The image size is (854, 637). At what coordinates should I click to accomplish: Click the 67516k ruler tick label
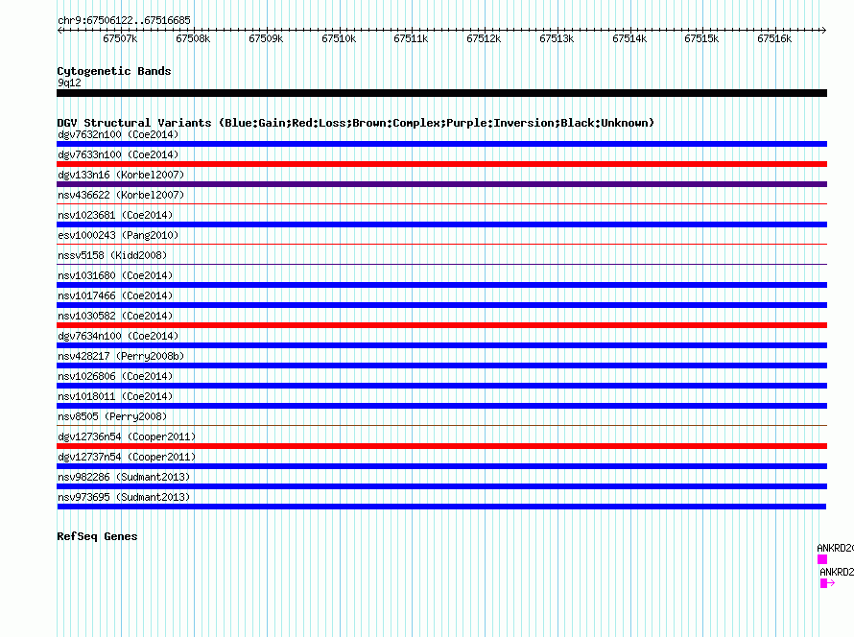coord(774,38)
